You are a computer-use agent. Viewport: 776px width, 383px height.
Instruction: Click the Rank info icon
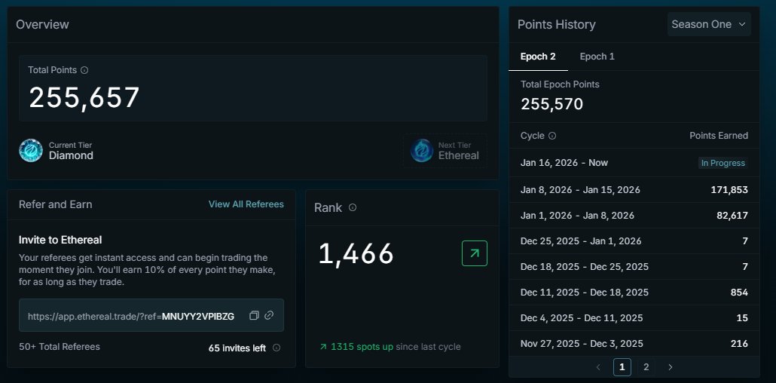[353, 207]
